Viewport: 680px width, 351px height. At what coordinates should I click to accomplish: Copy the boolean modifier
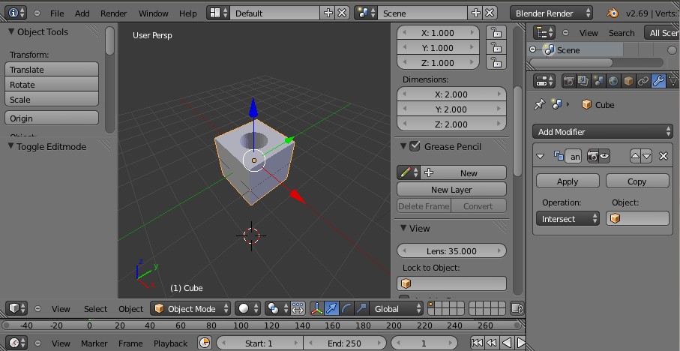tap(637, 181)
